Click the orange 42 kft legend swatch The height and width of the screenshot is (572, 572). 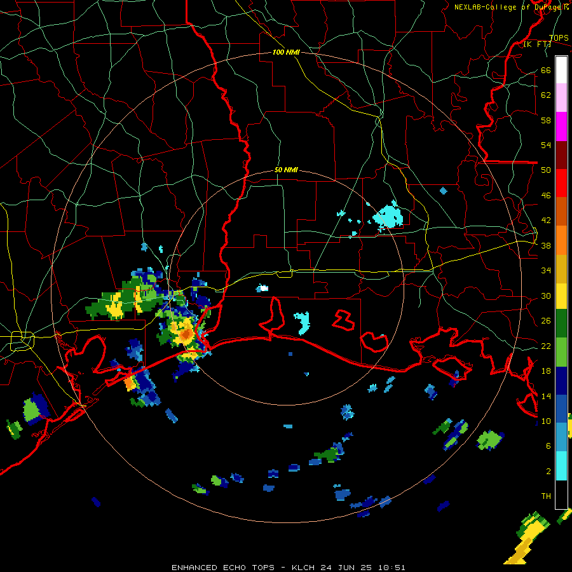pyautogui.click(x=561, y=240)
